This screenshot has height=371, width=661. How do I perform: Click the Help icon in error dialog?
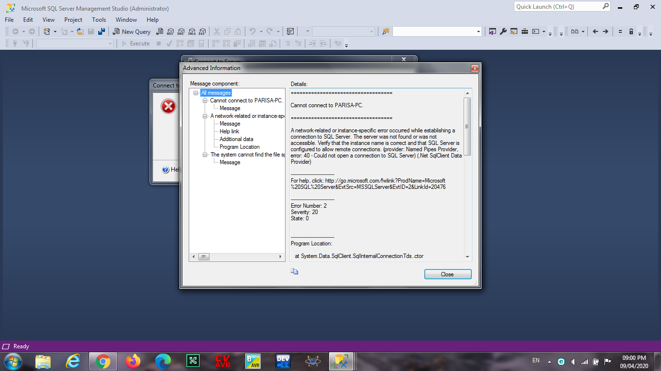click(165, 170)
